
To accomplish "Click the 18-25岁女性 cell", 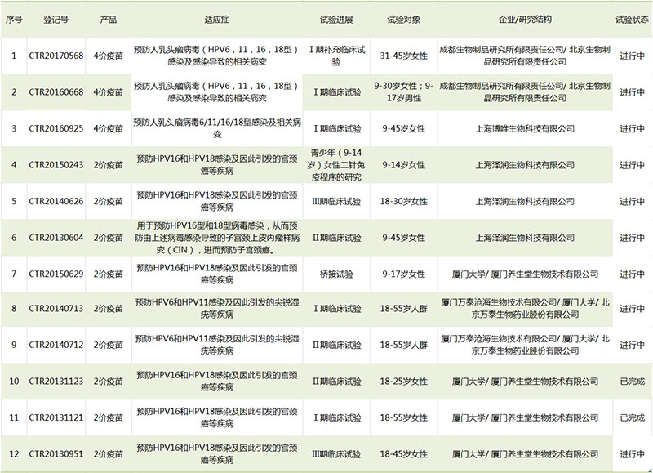I will click(x=403, y=382).
